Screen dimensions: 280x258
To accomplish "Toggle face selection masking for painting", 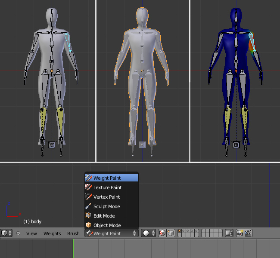I will click(x=162, y=233).
